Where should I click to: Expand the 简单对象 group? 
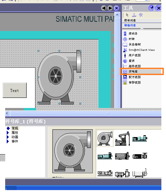pos(142,20)
